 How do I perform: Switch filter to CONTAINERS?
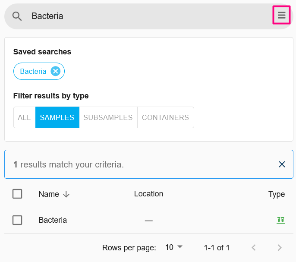[x=166, y=117]
